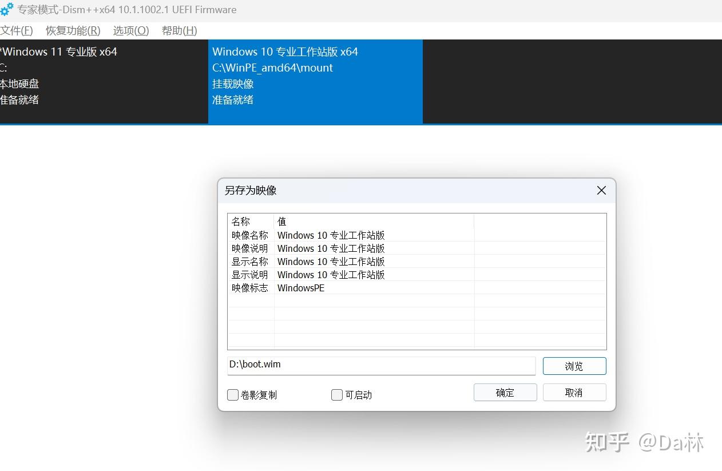Click the 值 column header
The width and height of the screenshot is (722, 471).
[374, 221]
